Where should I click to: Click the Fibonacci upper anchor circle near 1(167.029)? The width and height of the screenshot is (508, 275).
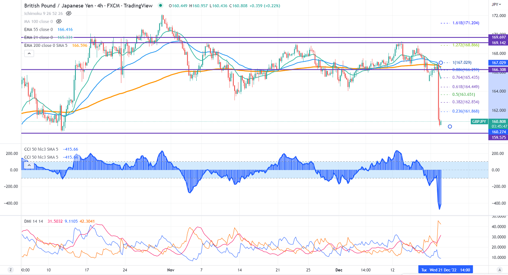click(441, 63)
